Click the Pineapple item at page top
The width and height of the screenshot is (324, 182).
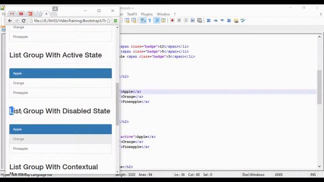tap(61, 37)
